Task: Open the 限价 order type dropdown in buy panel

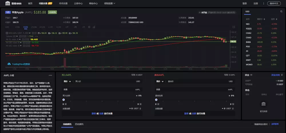Action: (67, 81)
